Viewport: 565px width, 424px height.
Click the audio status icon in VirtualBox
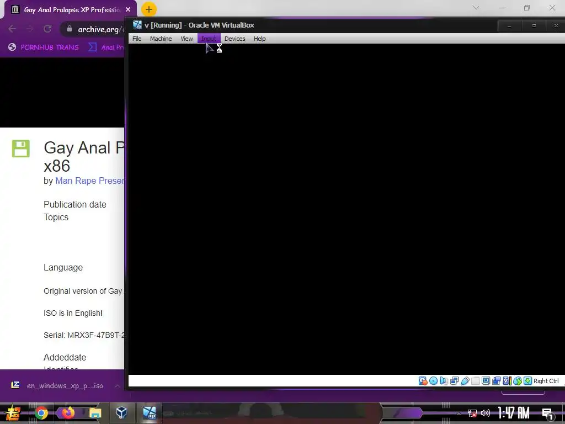point(444,381)
